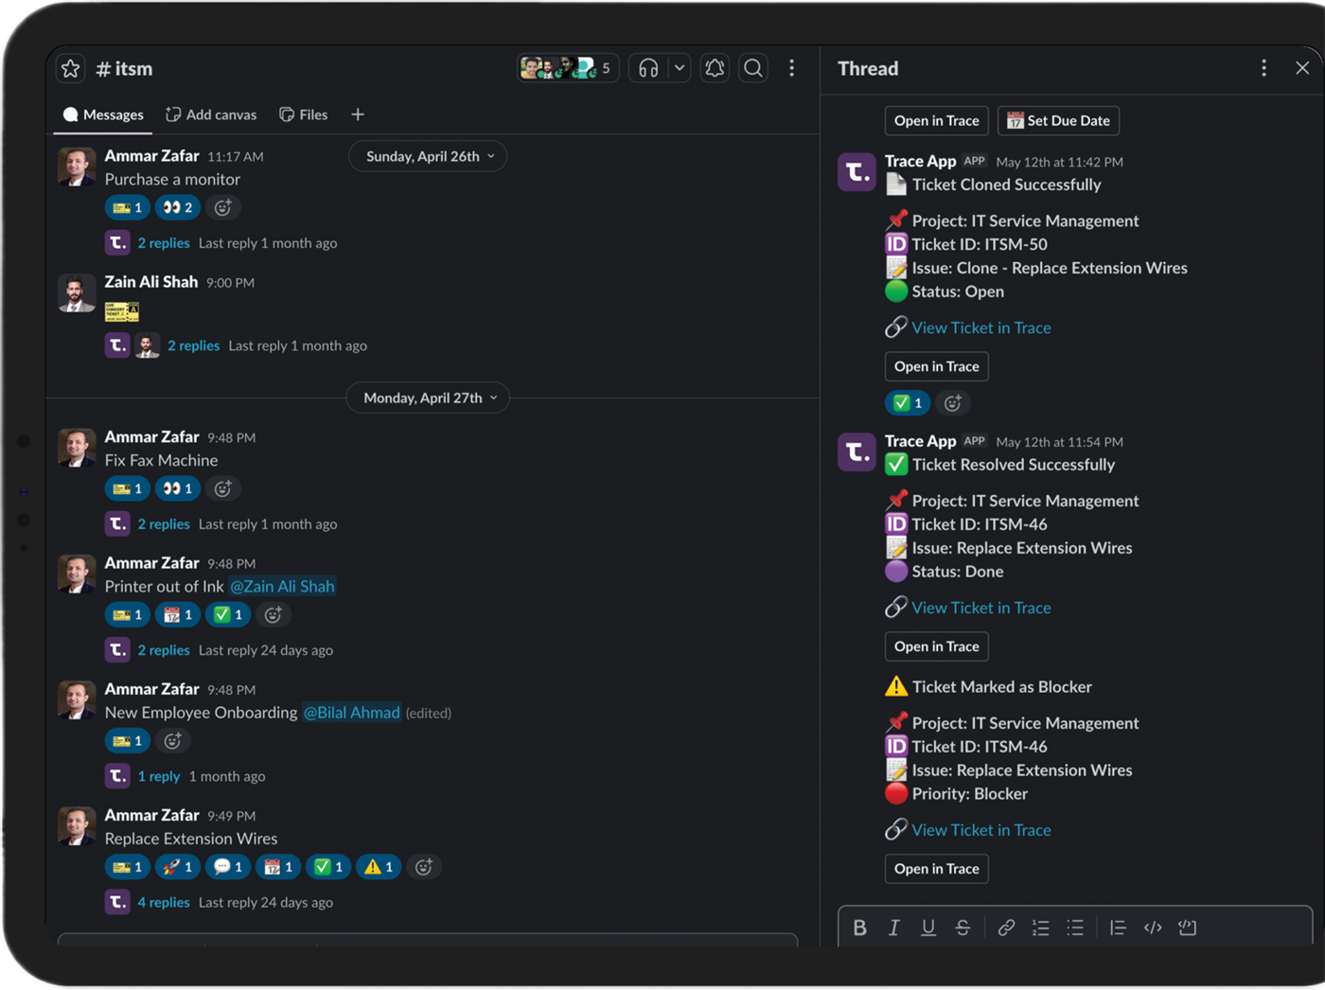Select the Add canvas tab
The width and height of the screenshot is (1325, 990).
[211, 115]
